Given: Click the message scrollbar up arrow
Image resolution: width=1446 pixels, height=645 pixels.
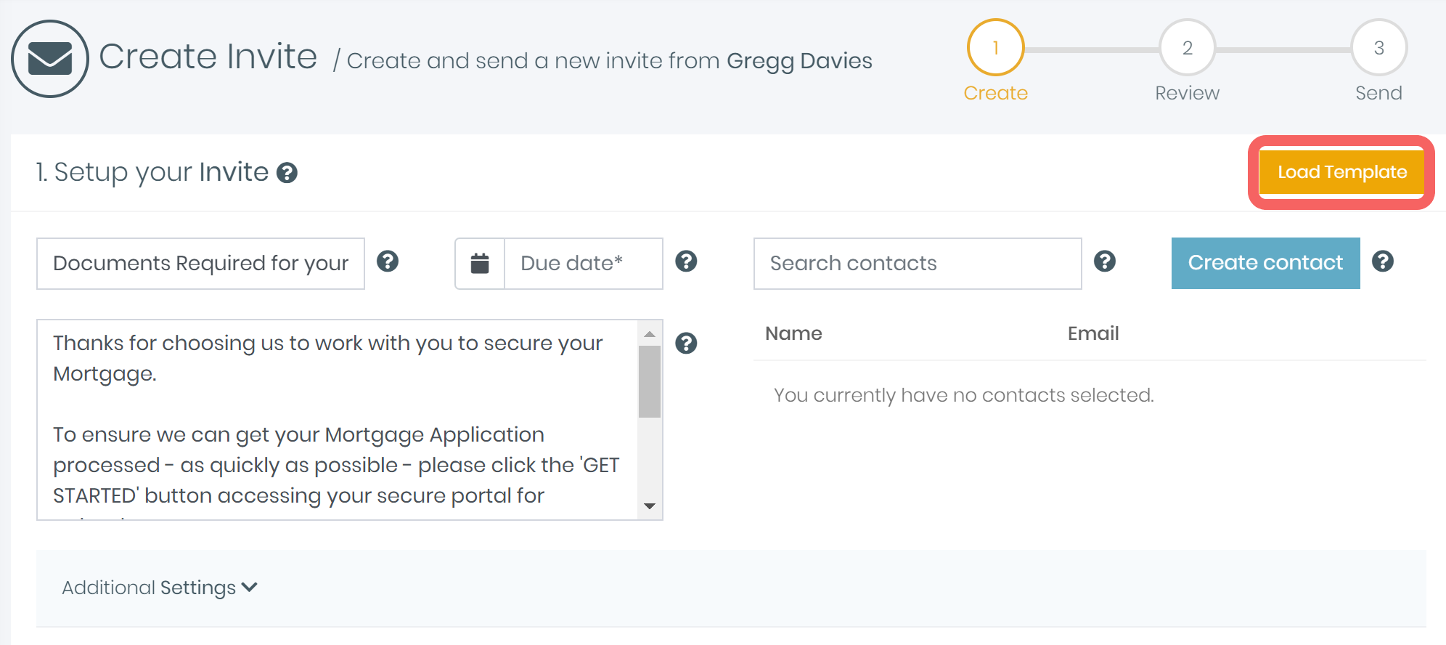Looking at the screenshot, I should click(650, 334).
